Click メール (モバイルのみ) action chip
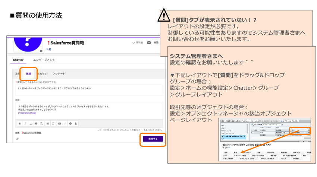Screen dimensions: 317x177 point(248,159)
